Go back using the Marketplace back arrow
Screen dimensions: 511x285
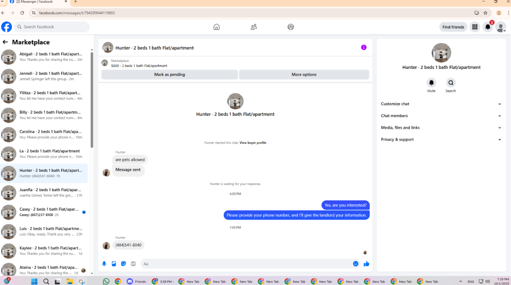coord(5,42)
